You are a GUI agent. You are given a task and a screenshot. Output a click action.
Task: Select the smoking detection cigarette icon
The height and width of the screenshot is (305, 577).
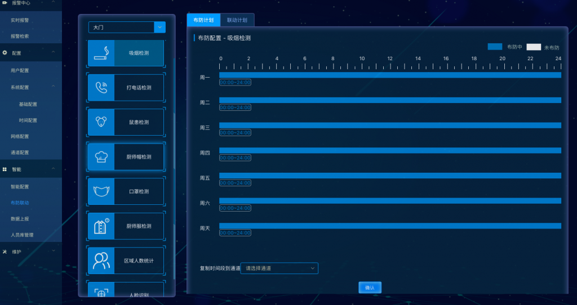click(101, 53)
